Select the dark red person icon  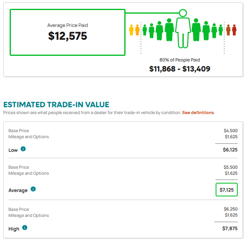pos(234,30)
